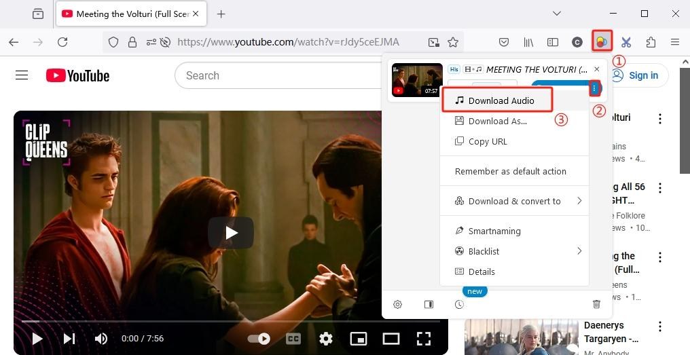
Task: Open Details menu entry
Action: pos(514,272)
